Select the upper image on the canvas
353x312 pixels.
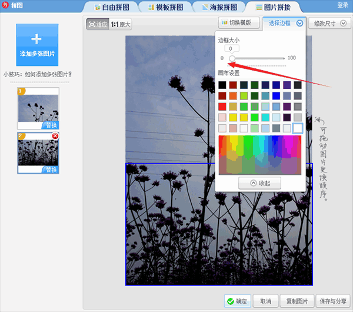click(x=170, y=99)
